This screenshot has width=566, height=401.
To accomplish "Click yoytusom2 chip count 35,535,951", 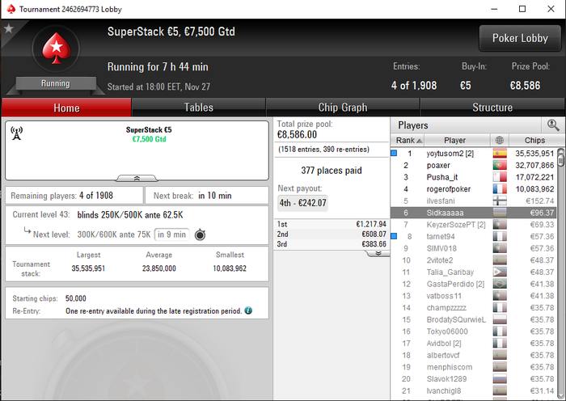I will click(x=534, y=154).
